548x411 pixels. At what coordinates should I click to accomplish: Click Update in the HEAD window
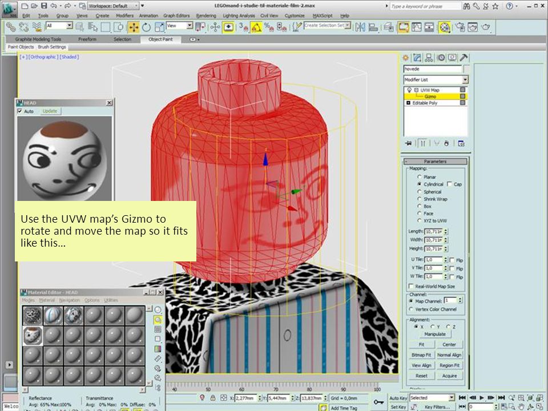(x=50, y=111)
